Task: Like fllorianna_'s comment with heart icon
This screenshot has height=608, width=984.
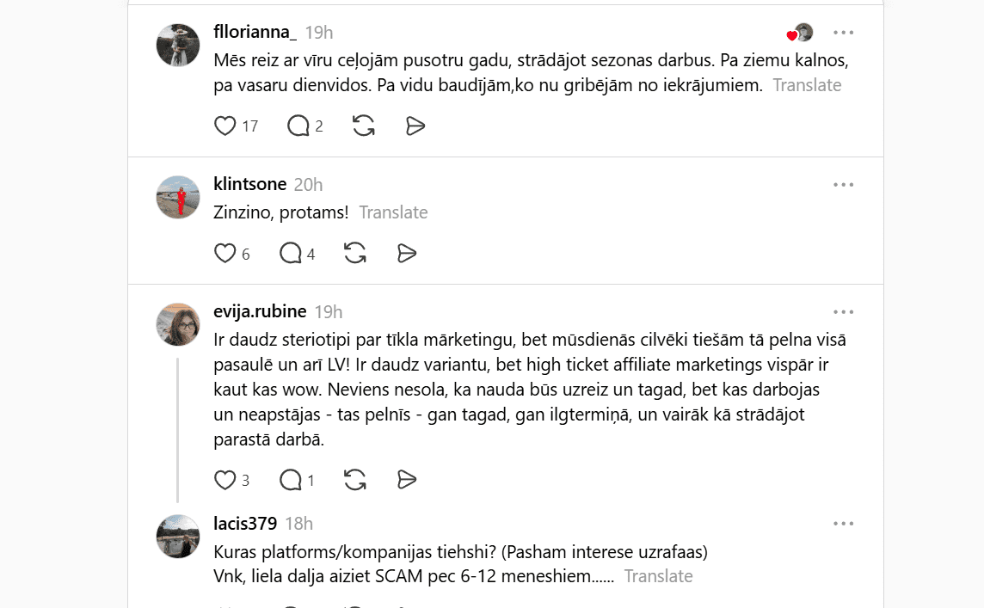Action: pos(225,126)
